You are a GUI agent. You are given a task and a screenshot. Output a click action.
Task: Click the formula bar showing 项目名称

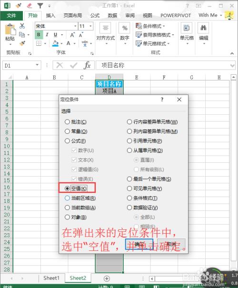tap(165, 65)
